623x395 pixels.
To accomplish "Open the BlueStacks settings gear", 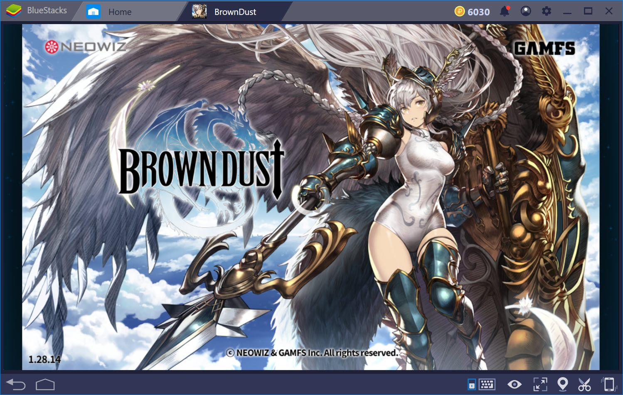I will coord(547,11).
